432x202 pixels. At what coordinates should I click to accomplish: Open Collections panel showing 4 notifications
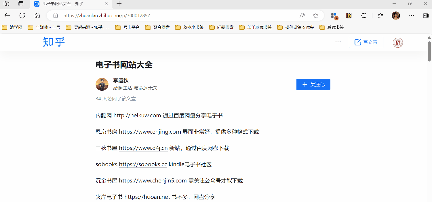(333, 16)
